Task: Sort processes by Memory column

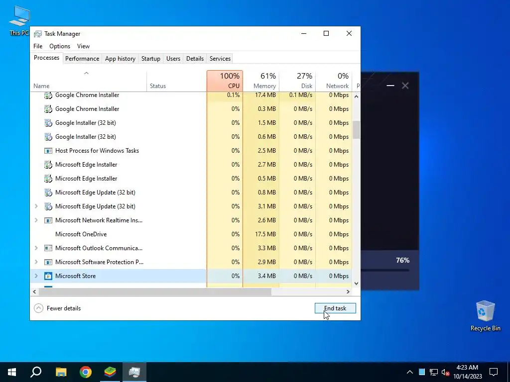Action: click(x=261, y=81)
